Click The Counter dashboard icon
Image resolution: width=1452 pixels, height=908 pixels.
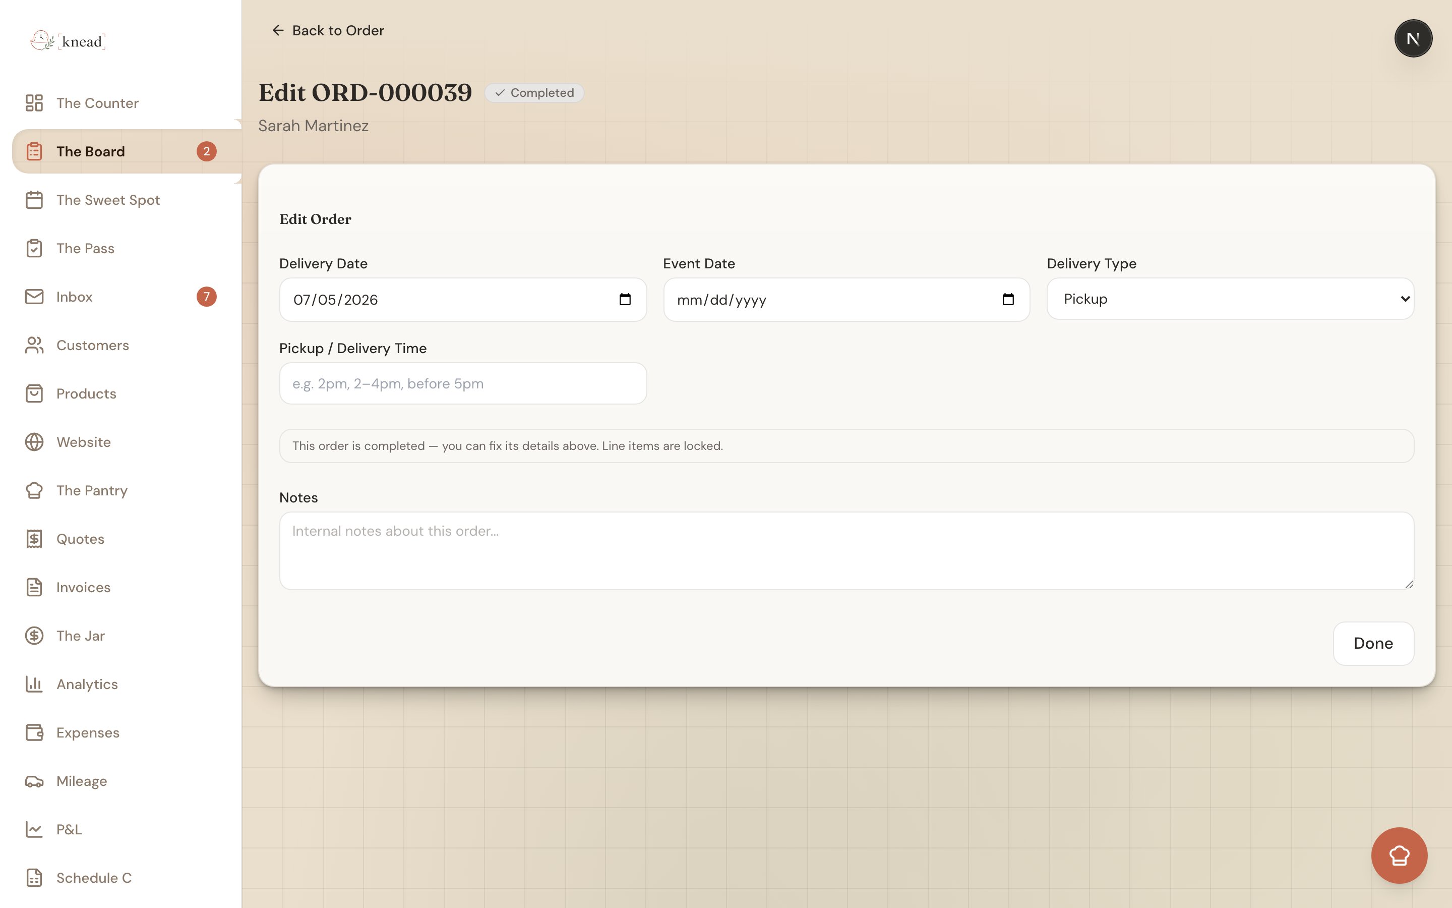pos(34,103)
